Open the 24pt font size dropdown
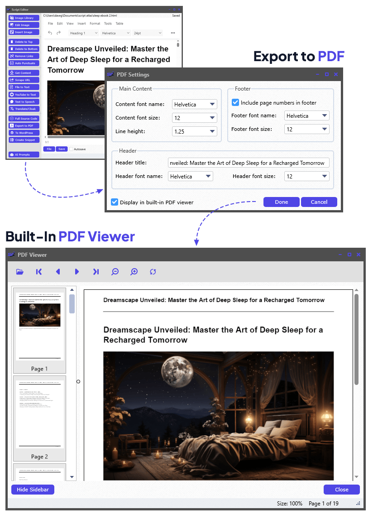The image size is (373, 519). coord(148,33)
